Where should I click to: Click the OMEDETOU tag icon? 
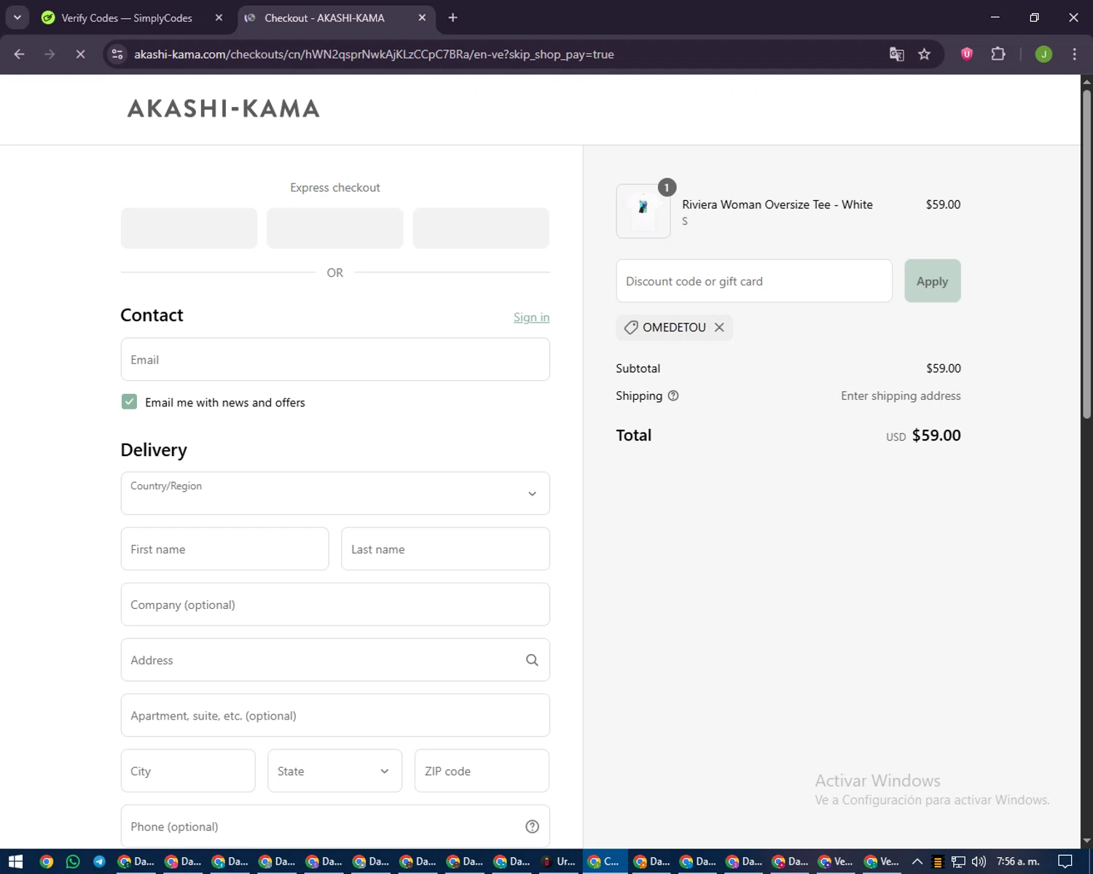(x=631, y=327)
